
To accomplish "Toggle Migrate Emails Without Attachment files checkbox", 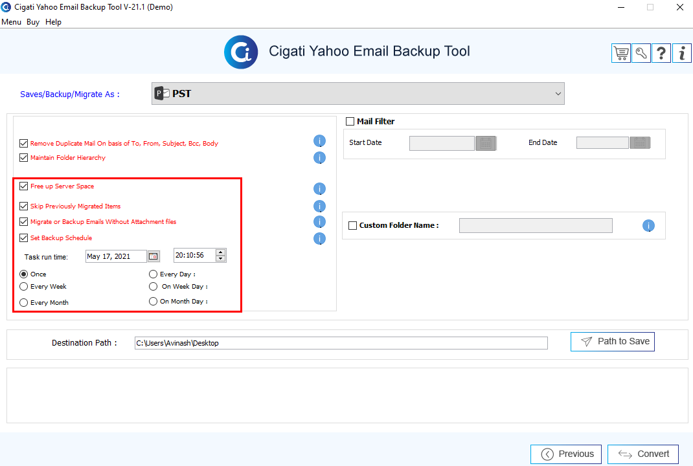I will coord(24,221).
